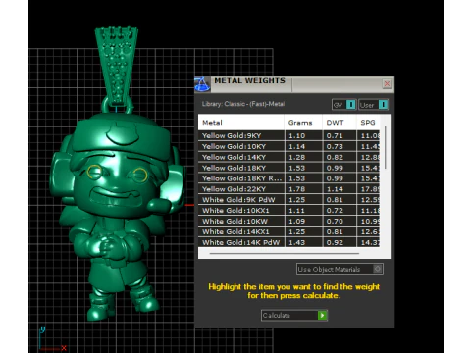Screen dimensions: 471x353
Task: Click the 1.14 DWT value
Action: coord(335,189)
